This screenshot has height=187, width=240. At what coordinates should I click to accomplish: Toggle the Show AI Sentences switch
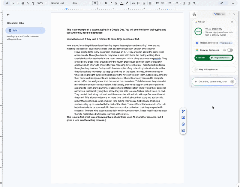(230, 50)
